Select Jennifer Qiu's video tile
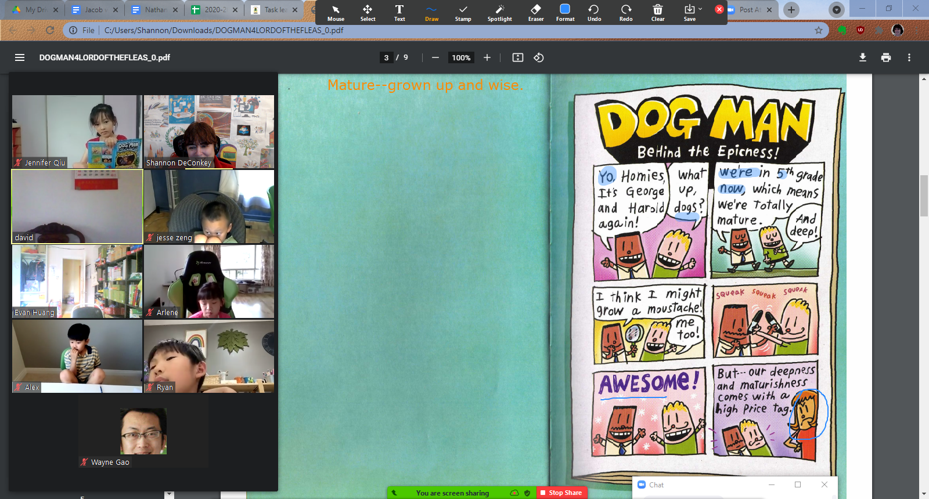Image resolution: width=929 pixels, height=499 pixels. pos(77,132)
